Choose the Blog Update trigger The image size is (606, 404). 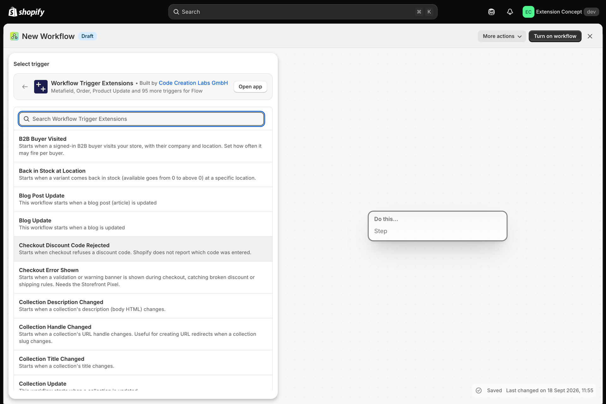143,224
